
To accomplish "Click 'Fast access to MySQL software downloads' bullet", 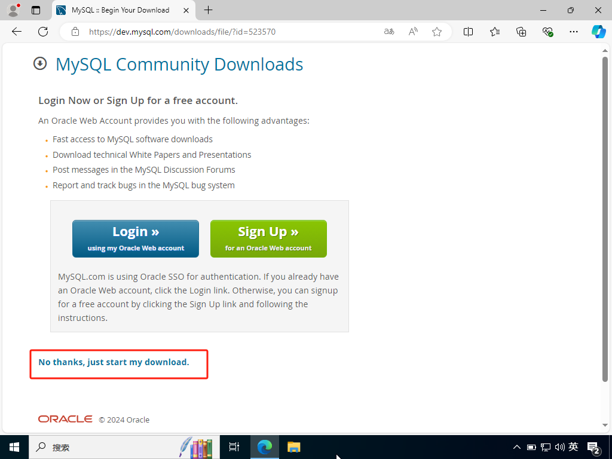I will click(133, 139).
